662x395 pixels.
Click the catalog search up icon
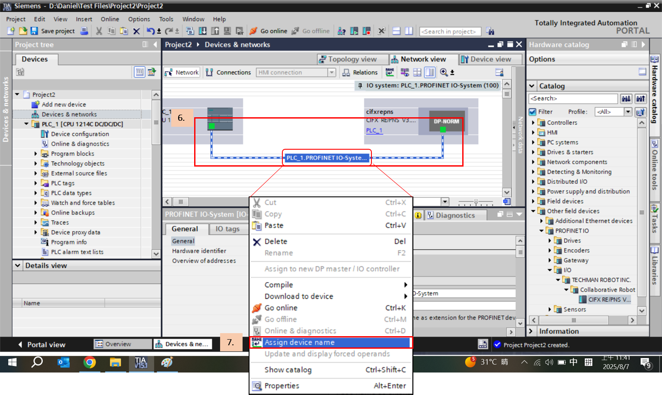pos(640,99)
